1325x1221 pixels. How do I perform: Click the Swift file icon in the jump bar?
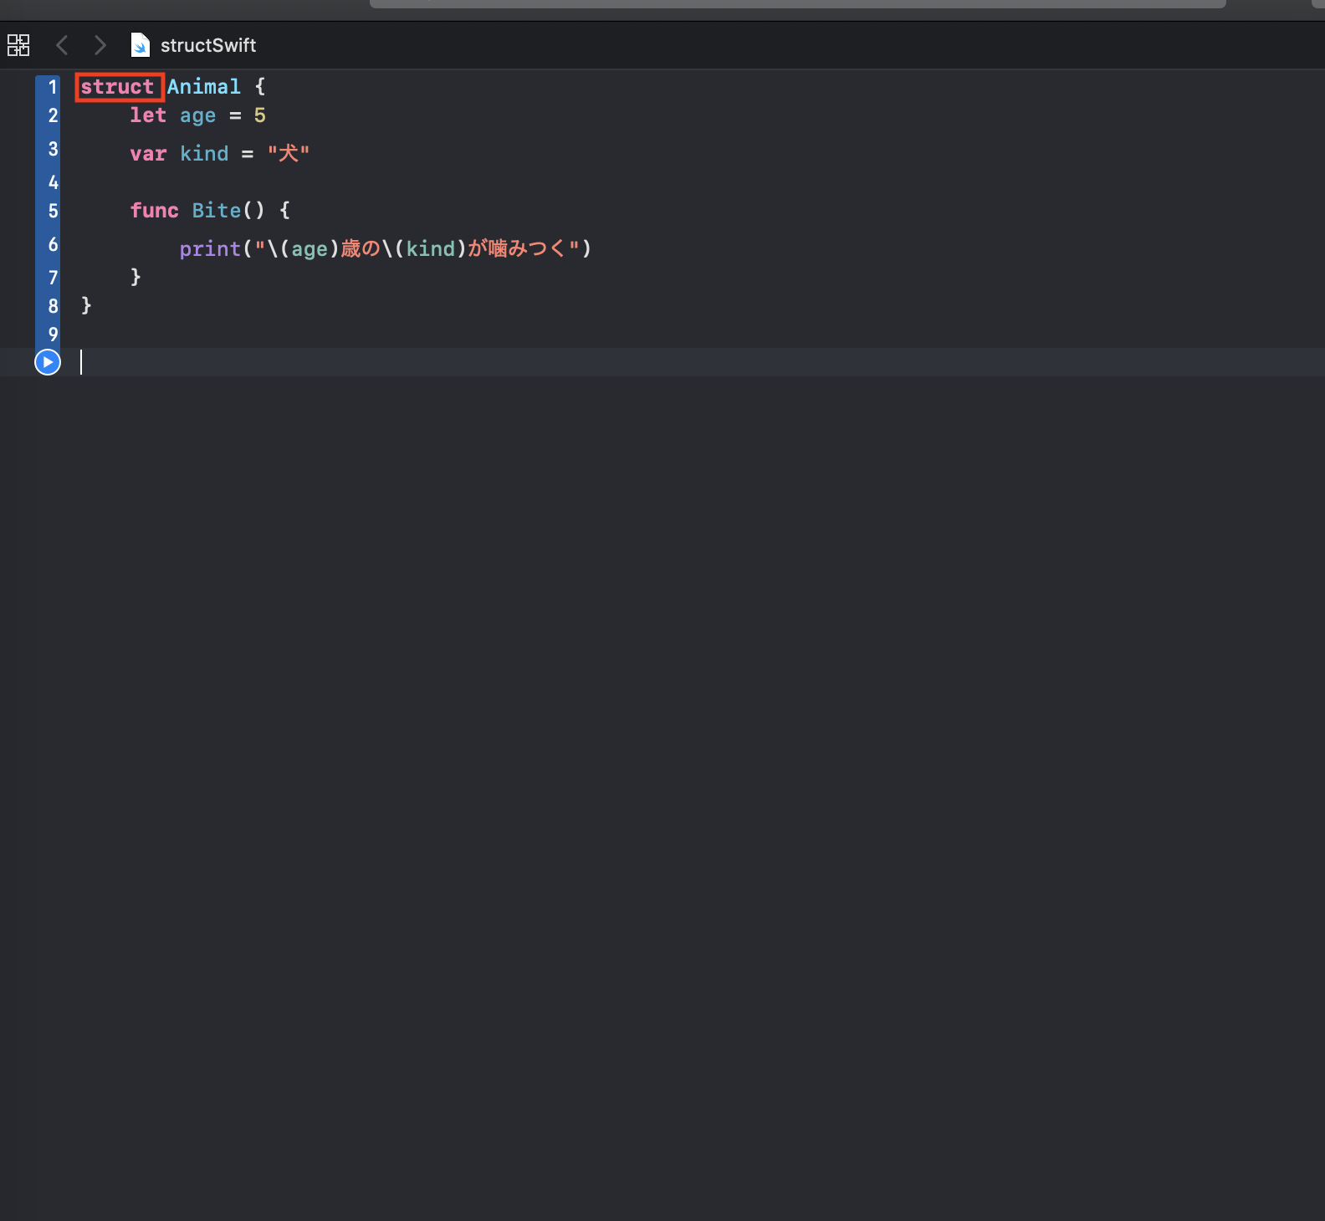[x=141, y=45]
